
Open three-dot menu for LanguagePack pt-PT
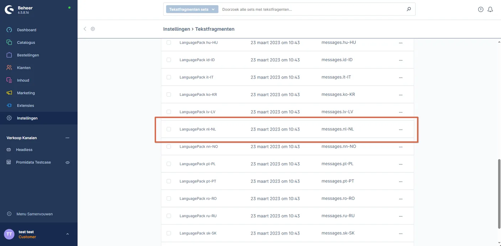(x=400, y=182)
